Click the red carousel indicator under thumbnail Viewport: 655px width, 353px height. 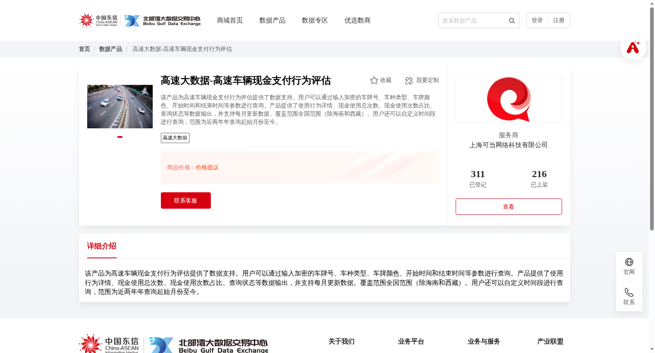[x=120, y=137]
